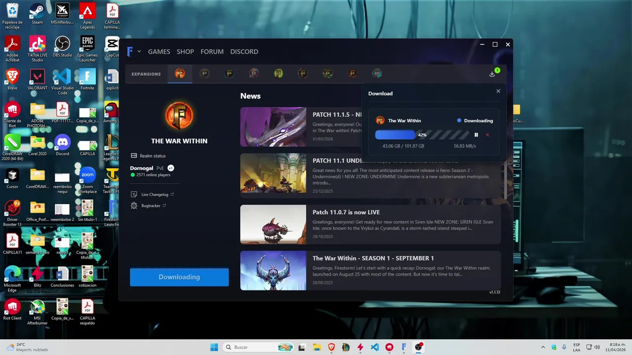Pause The War Within download
Viewport: 632px width, 355px height.
click(476, 135)
